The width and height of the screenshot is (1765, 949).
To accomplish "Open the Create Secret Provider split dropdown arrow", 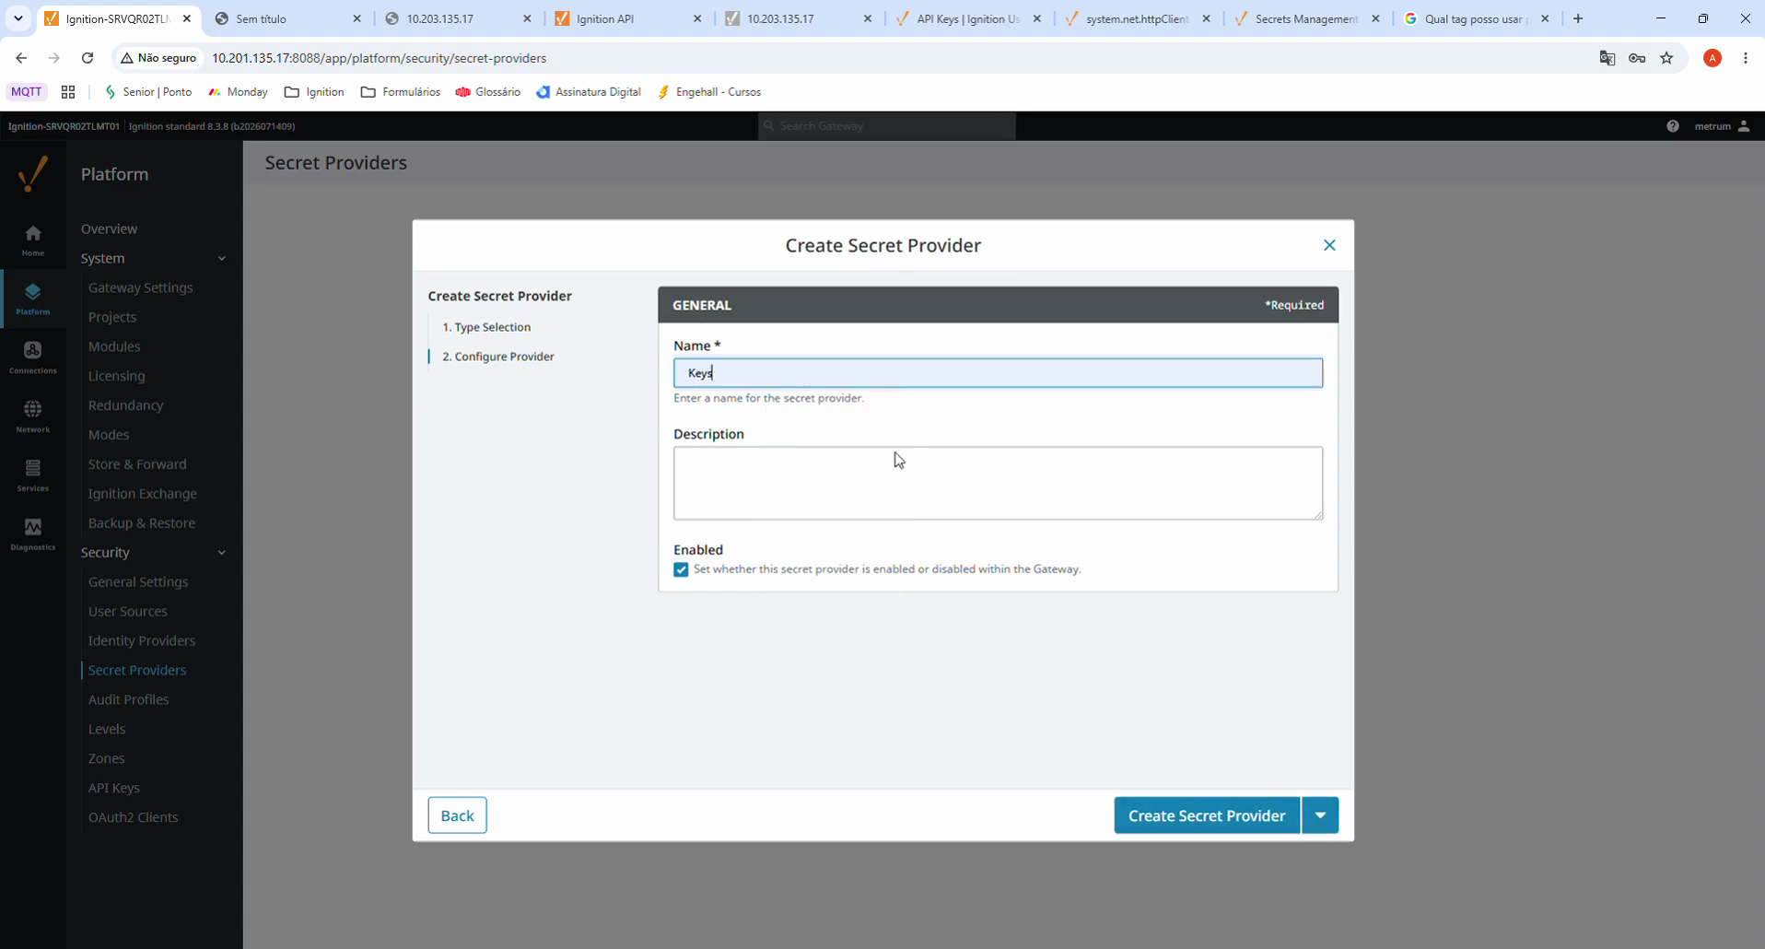I will pyautogui.click(x=1320, y=815).
